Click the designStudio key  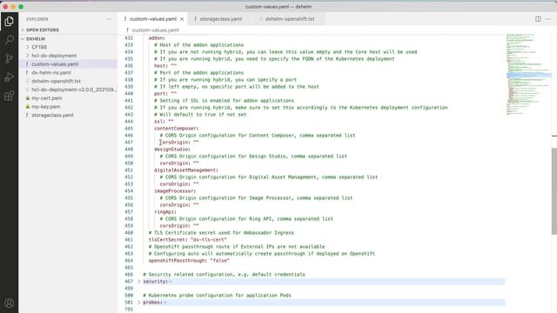[172, 150]
